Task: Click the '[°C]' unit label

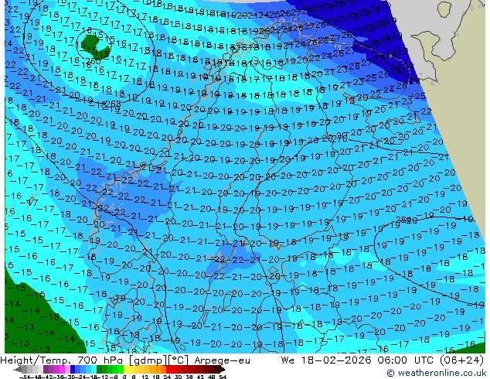Action: 179,360
